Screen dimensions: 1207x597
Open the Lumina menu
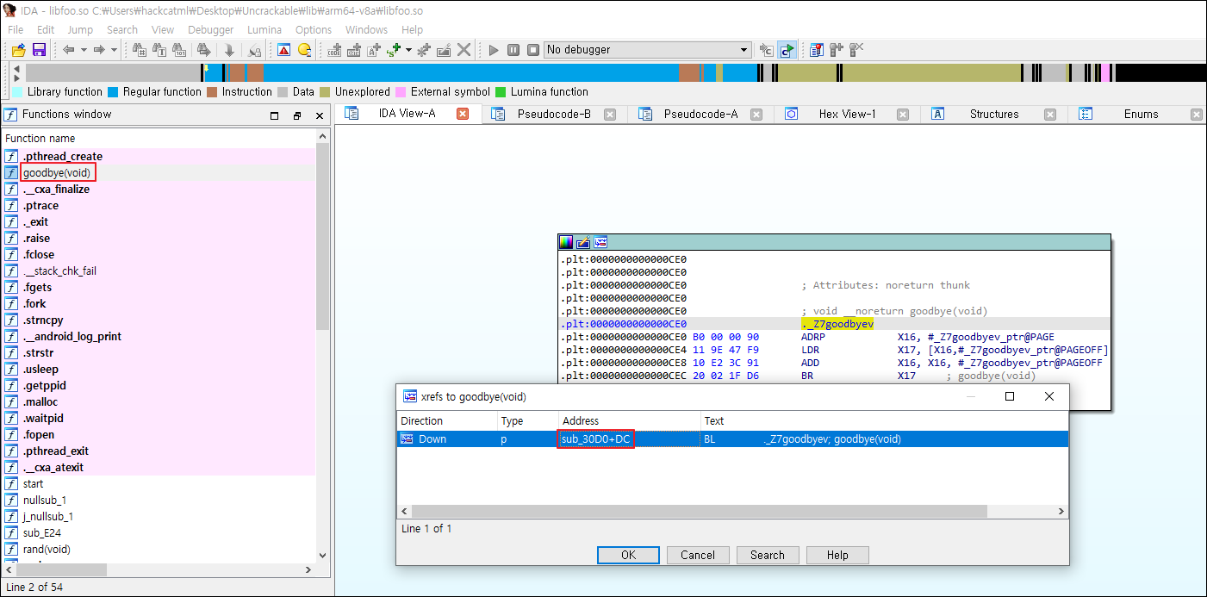point(264,29)
